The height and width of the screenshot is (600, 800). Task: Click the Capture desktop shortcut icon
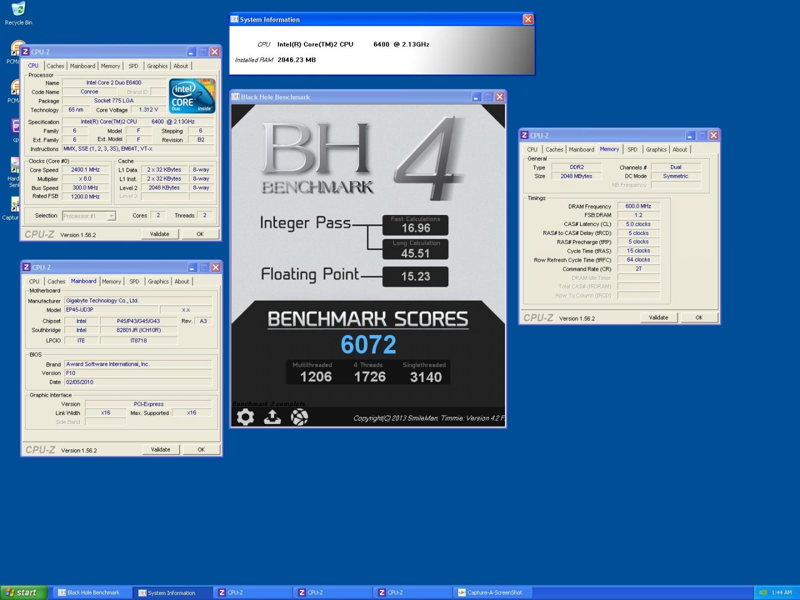14,204
